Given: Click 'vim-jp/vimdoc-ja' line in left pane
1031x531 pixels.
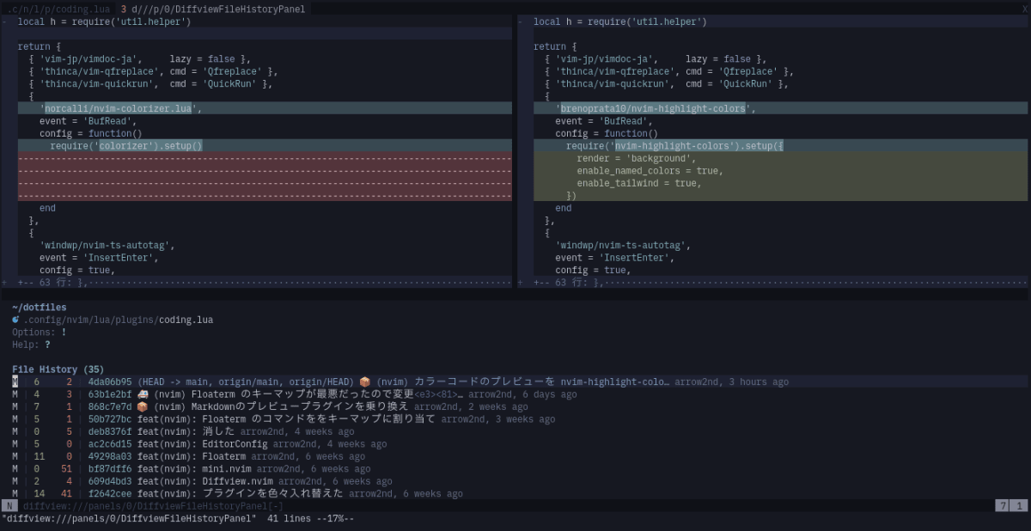Looking at the screenshot, I should (x=140, y=58).
